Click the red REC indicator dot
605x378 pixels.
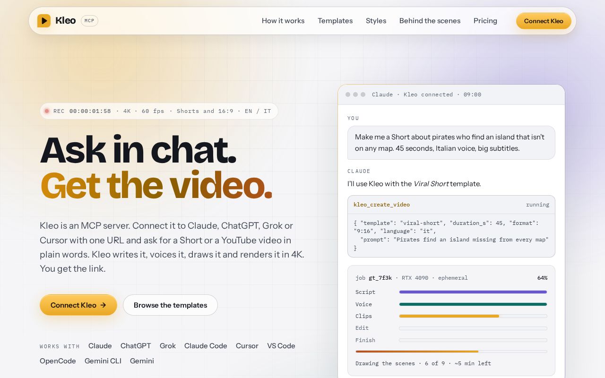pyautogui.click(x=47, y=111)
